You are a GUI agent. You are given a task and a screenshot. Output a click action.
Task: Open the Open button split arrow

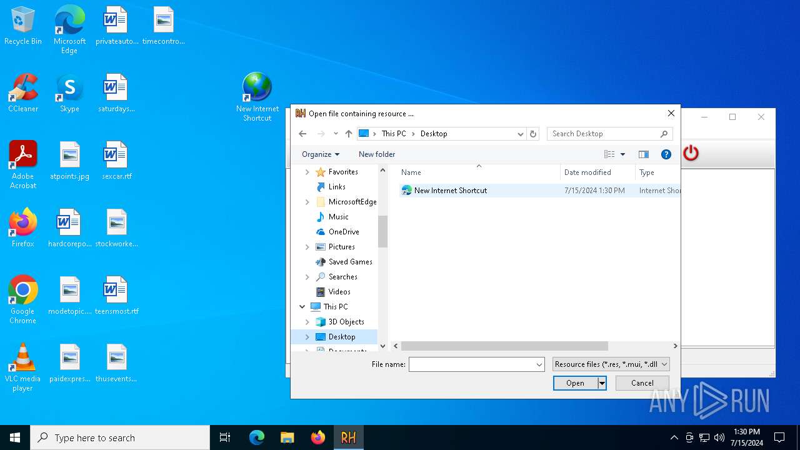602,383
